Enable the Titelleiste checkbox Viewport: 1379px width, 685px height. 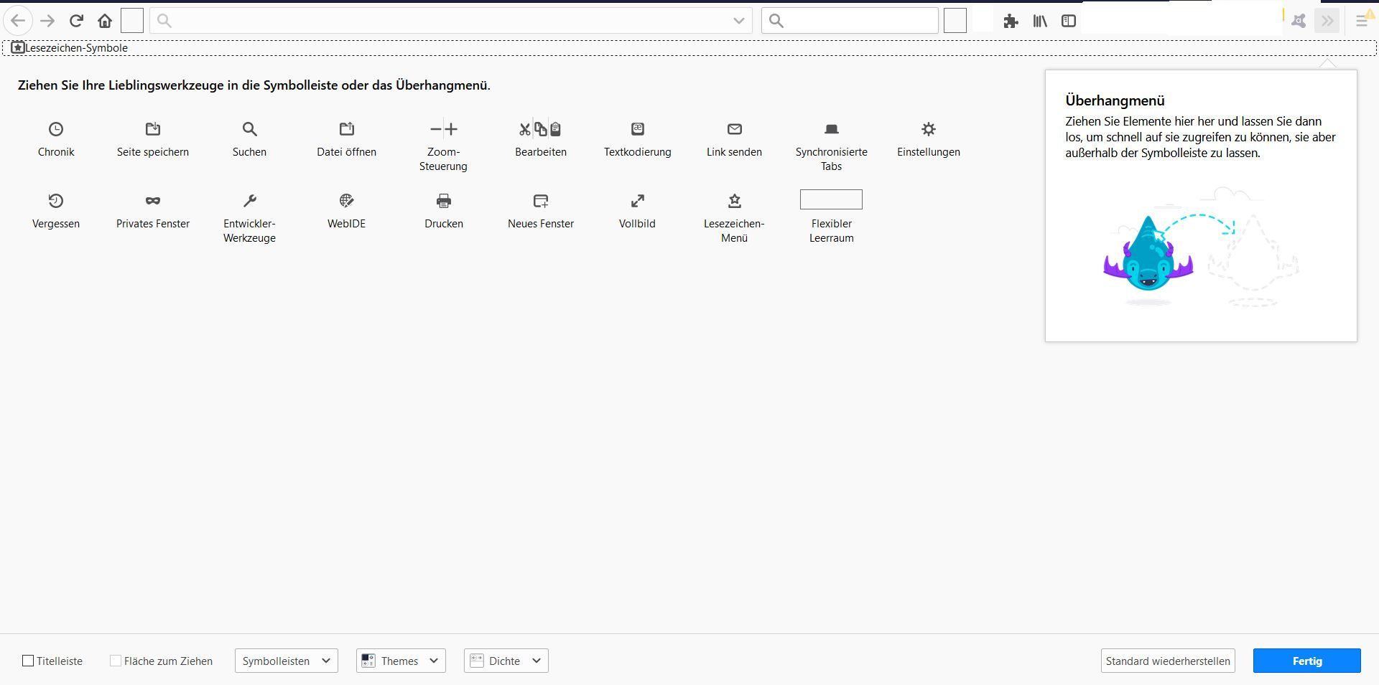(x=28, y=661)
